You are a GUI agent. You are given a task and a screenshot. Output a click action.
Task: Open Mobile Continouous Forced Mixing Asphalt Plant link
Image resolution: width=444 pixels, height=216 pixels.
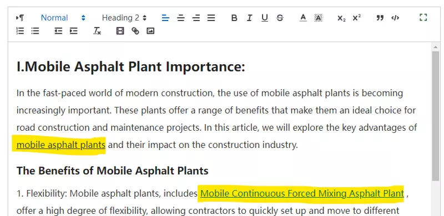[x=302, y=193]
